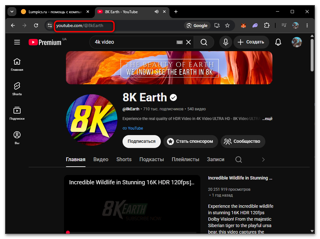Screen dimensions: 320x239
Task: Open Shorts in the sidebar
Action: 17,89
